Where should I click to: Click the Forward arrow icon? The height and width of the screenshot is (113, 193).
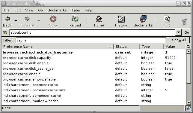(x=27, y=19)
